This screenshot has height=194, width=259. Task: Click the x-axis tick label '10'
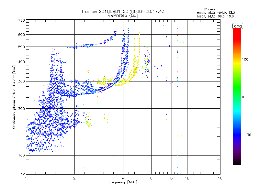(187, 178)
